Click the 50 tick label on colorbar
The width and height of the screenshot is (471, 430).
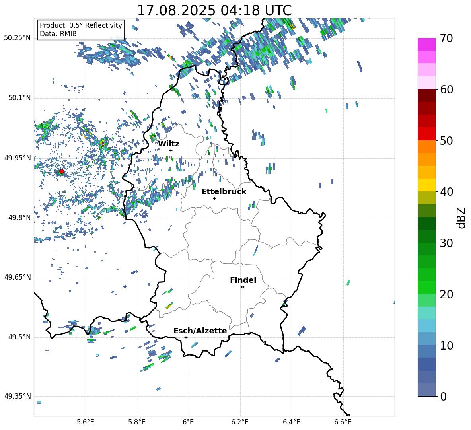click(446, 140)
